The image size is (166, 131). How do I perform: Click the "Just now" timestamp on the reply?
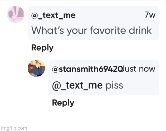tap(139, 69)
